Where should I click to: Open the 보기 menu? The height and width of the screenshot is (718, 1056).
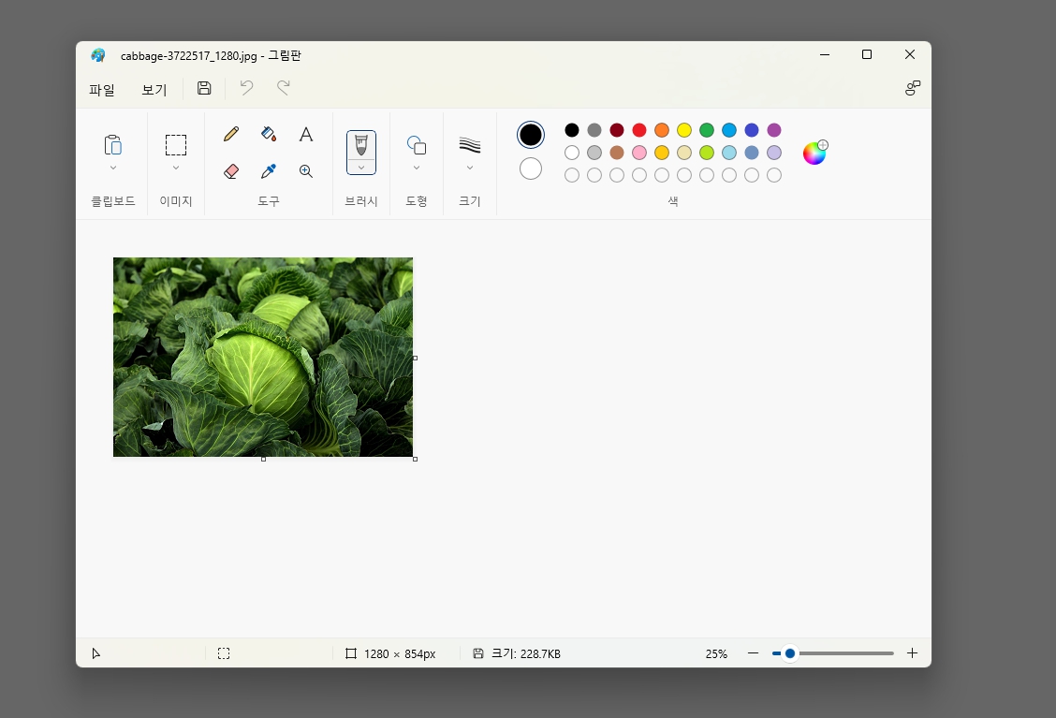154,90
